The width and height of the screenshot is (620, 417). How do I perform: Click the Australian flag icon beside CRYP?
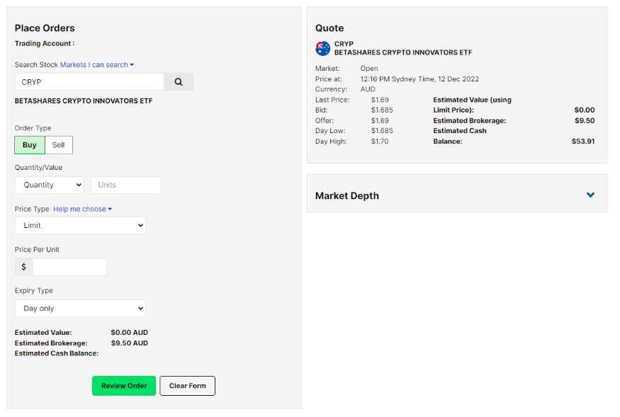322,48
